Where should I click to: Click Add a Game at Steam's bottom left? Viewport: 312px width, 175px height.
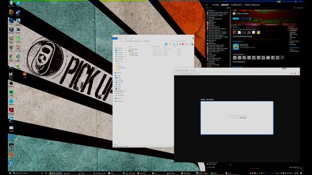click(211, 167)
